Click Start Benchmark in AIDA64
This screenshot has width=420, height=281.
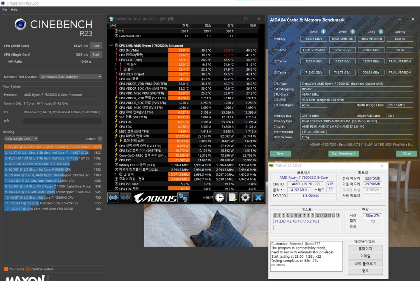pos(343,153)
